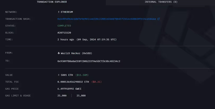Click the ($0.31) fee amount

96,82
